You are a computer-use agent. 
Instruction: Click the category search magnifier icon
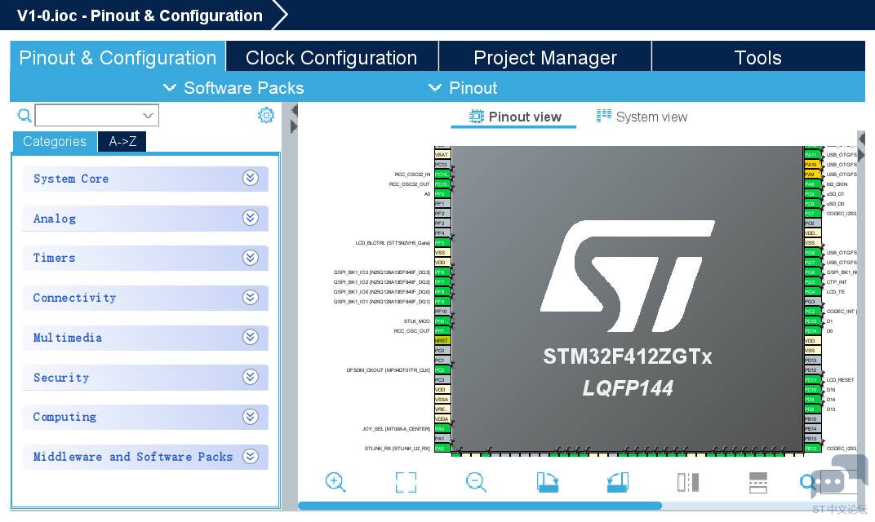click(x=24, y=116)
